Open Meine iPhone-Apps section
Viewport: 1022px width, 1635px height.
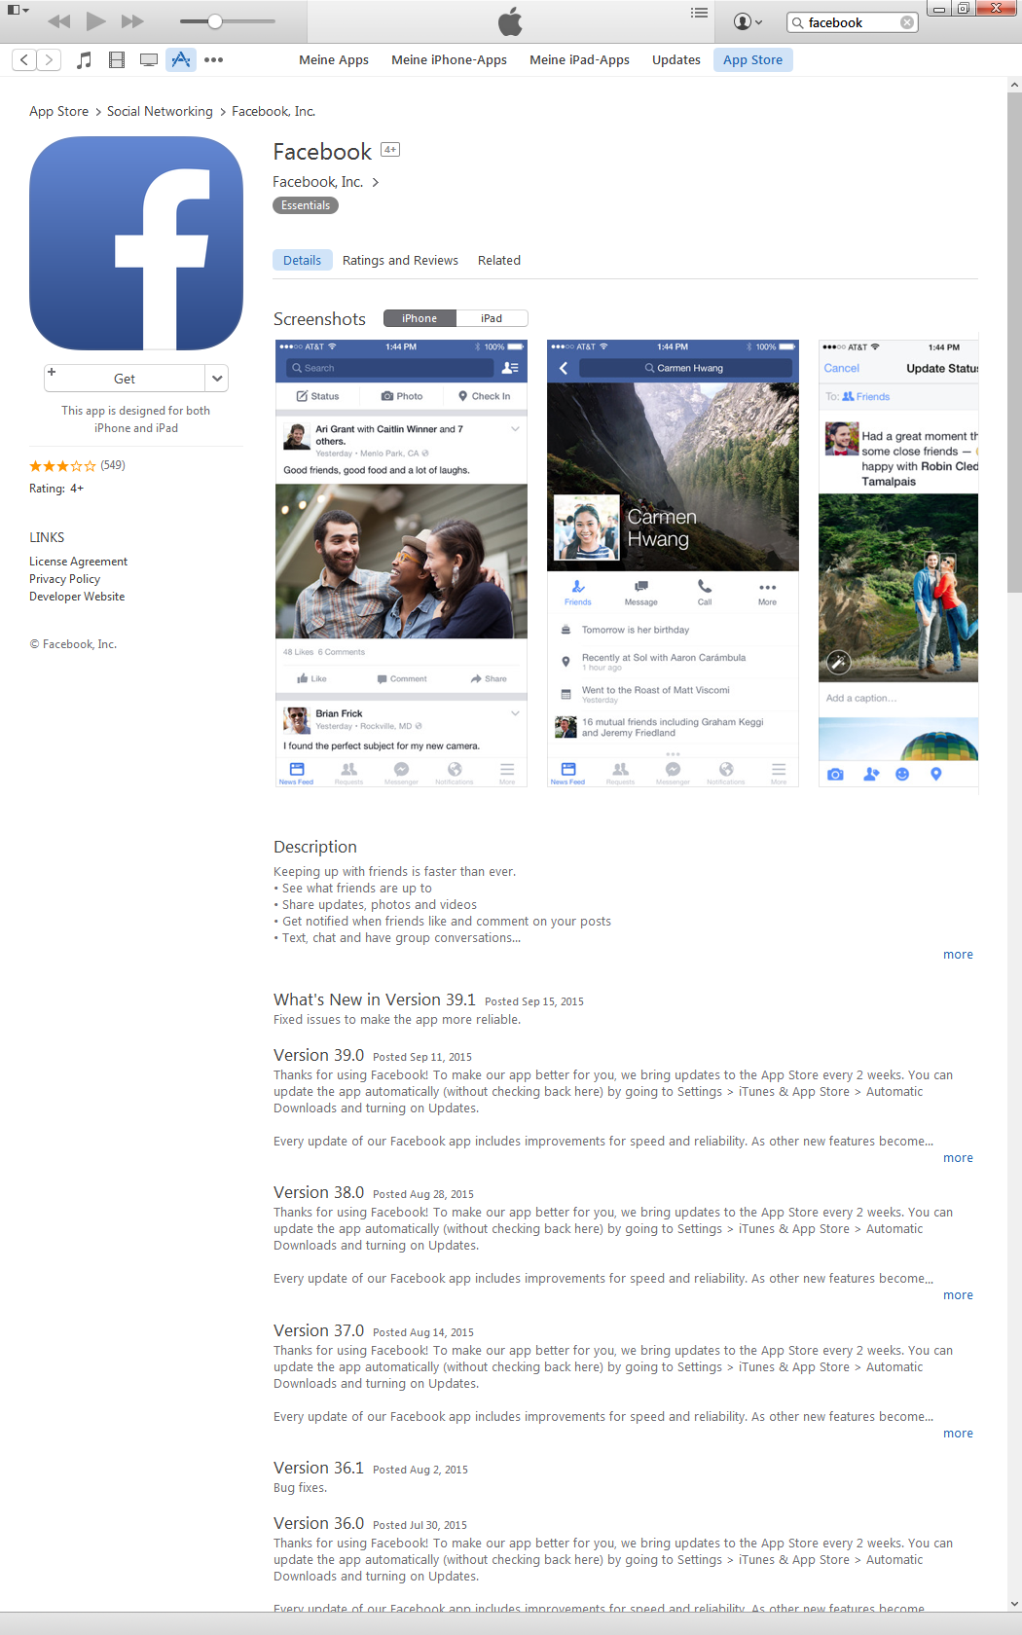[x=449, y=60]
